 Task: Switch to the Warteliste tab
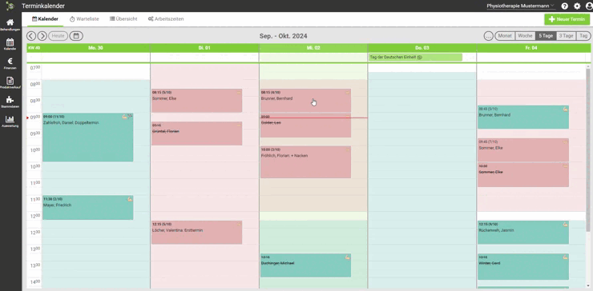pos(84,19)
